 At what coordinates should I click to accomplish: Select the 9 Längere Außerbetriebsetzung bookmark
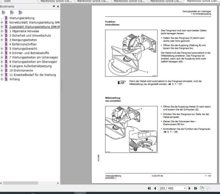pos(30,66)
